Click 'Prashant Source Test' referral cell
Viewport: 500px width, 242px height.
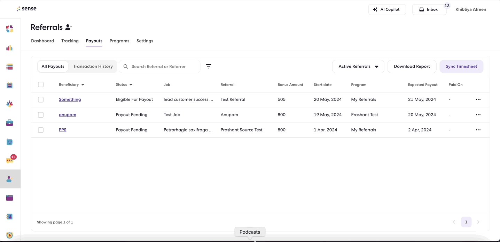point(242,130)
